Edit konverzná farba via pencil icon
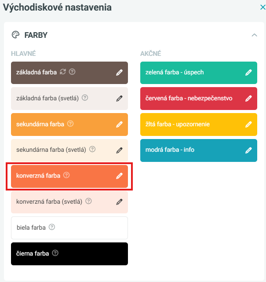The image size is (266, 282). tap(119, 176)
